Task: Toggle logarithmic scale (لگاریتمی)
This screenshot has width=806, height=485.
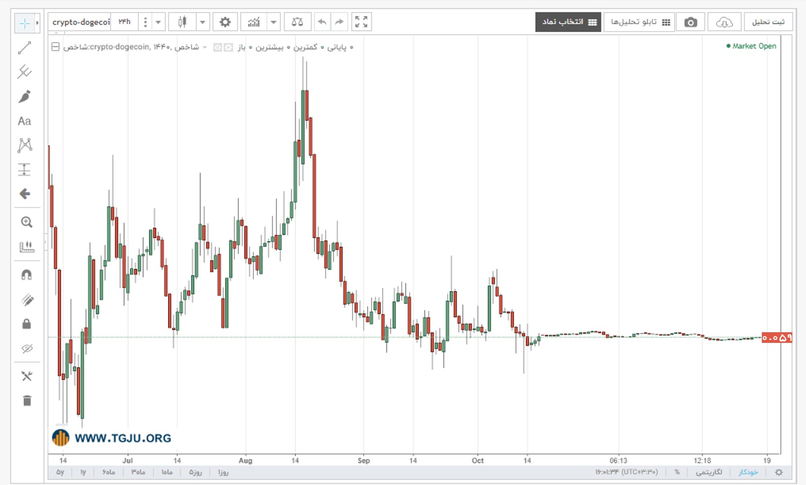Action: pos(708,472)
